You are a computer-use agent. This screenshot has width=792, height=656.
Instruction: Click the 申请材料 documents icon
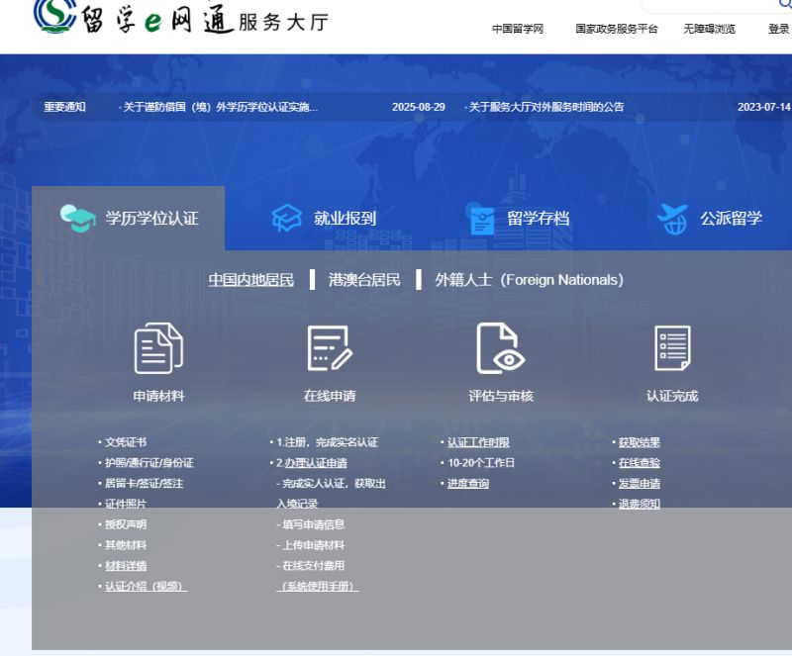158,349
